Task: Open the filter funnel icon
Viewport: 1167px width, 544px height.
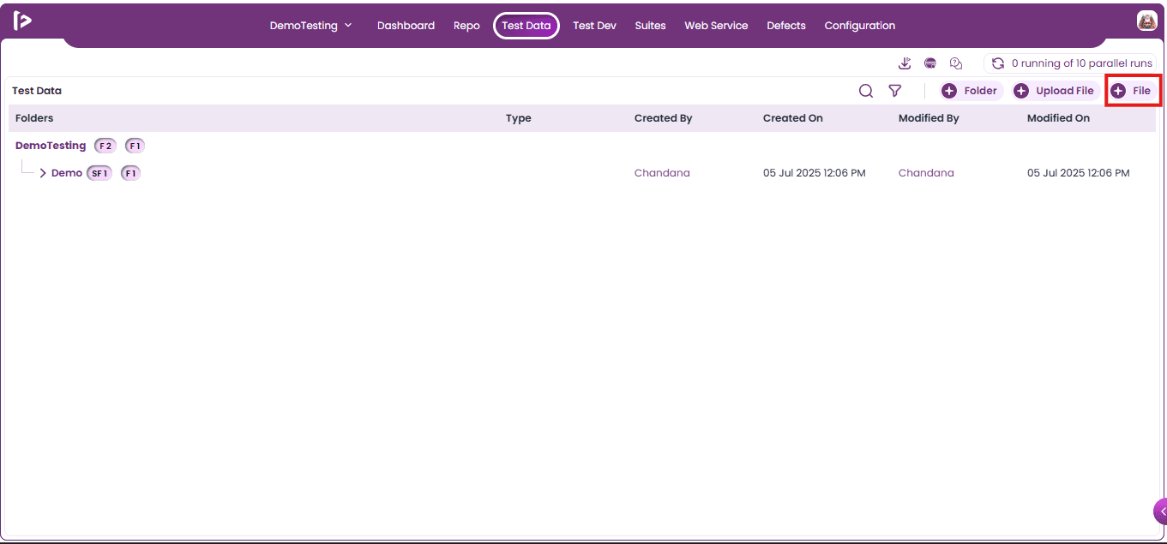Action: (895, 91)
